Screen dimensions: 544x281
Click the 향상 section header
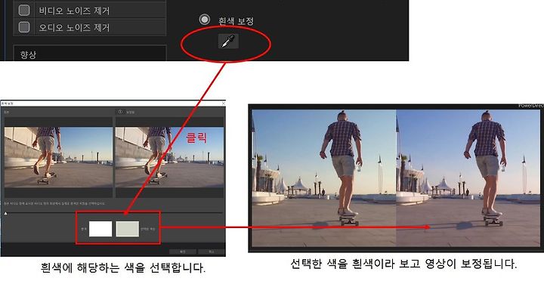pyautogui.click(x=89, y=53)
